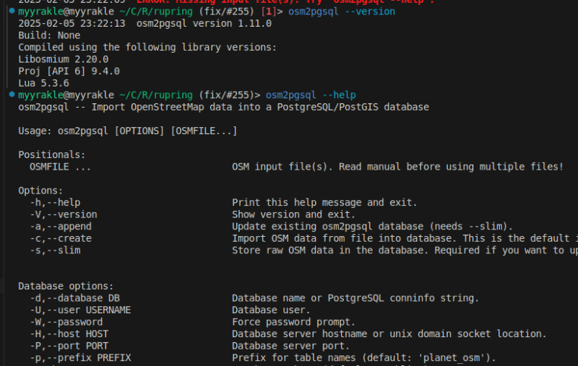Click the 'osm2pgsql version 1.11.0' output line
Screen dimensions: 578x366
click(x=204, y=24)
